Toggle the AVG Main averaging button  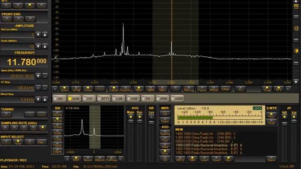click(131, 117)
